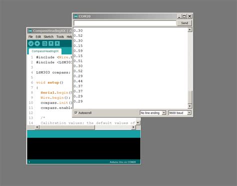This screenshot has width=237, height=186.
Task: Open the File menu
Action: 30,37
